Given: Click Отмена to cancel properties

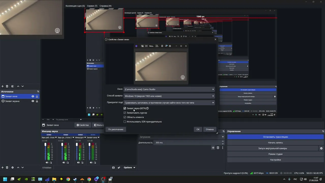Looking at the screenshot, I should tap(210, 129).
